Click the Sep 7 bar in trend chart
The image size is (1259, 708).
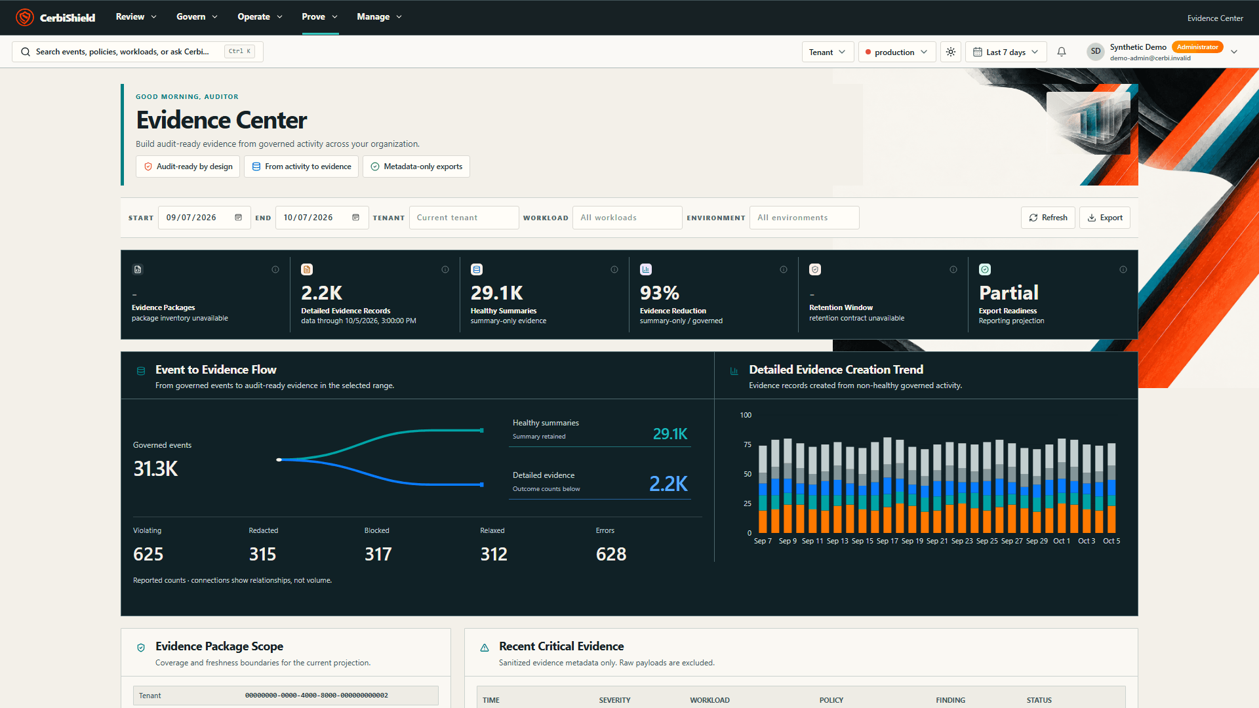(763, 489)
